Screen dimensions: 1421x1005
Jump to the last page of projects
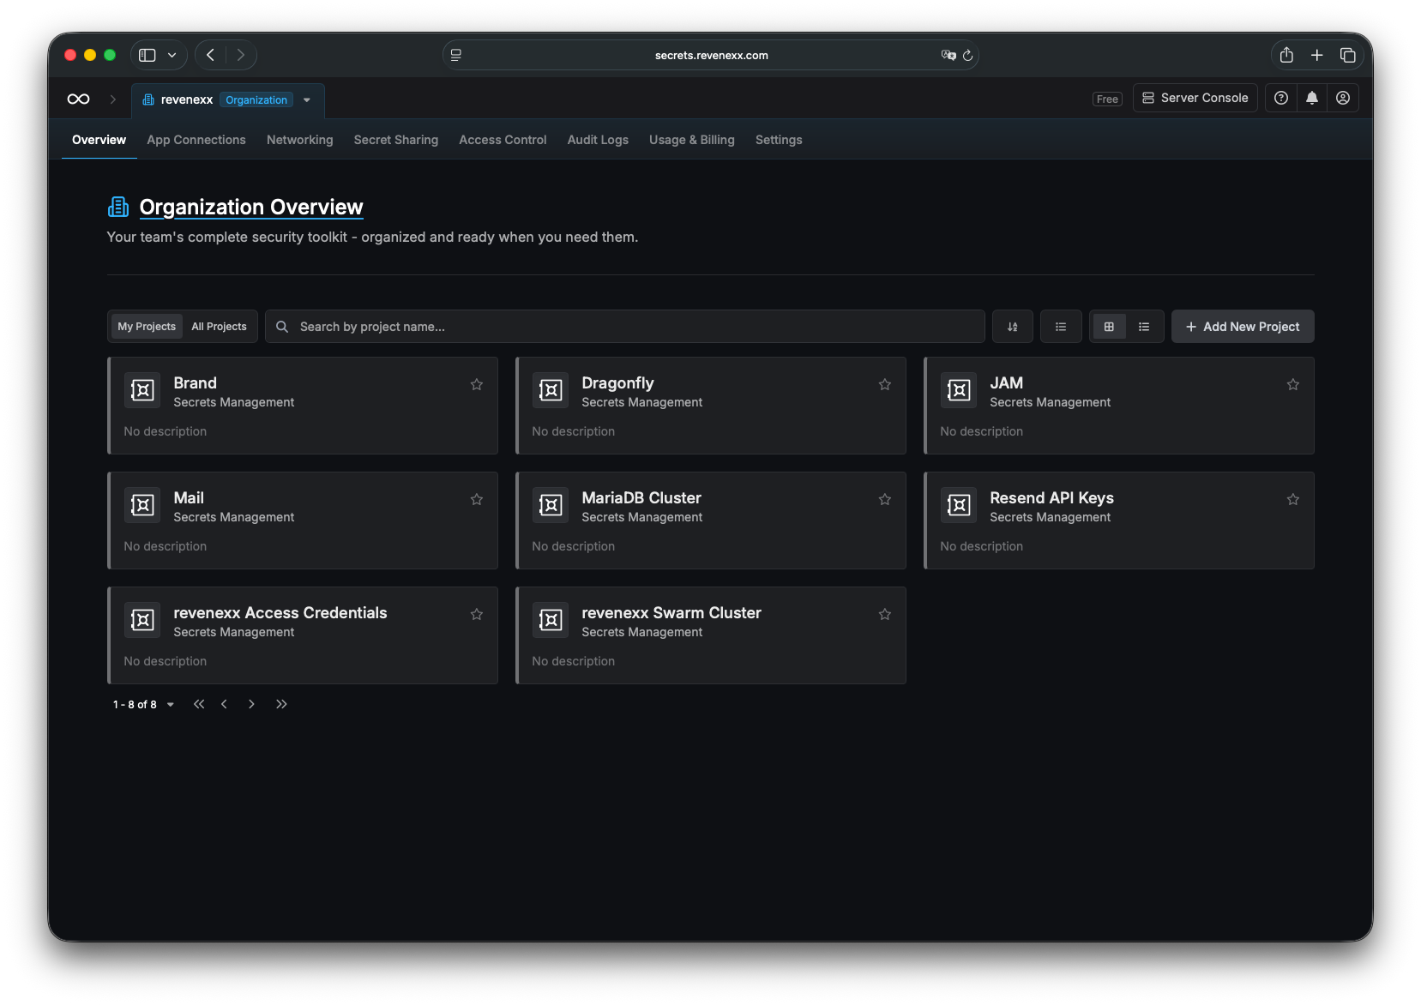[x=281, y=704]
